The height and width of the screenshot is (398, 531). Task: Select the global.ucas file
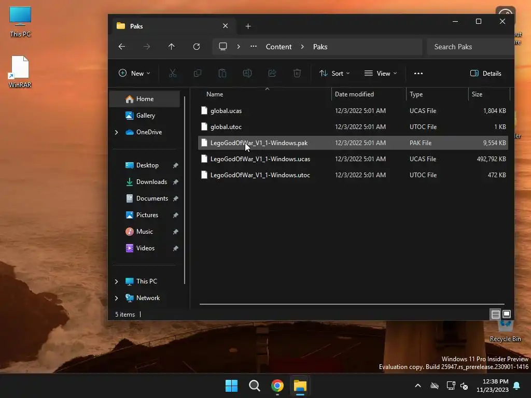coord(353,111)
